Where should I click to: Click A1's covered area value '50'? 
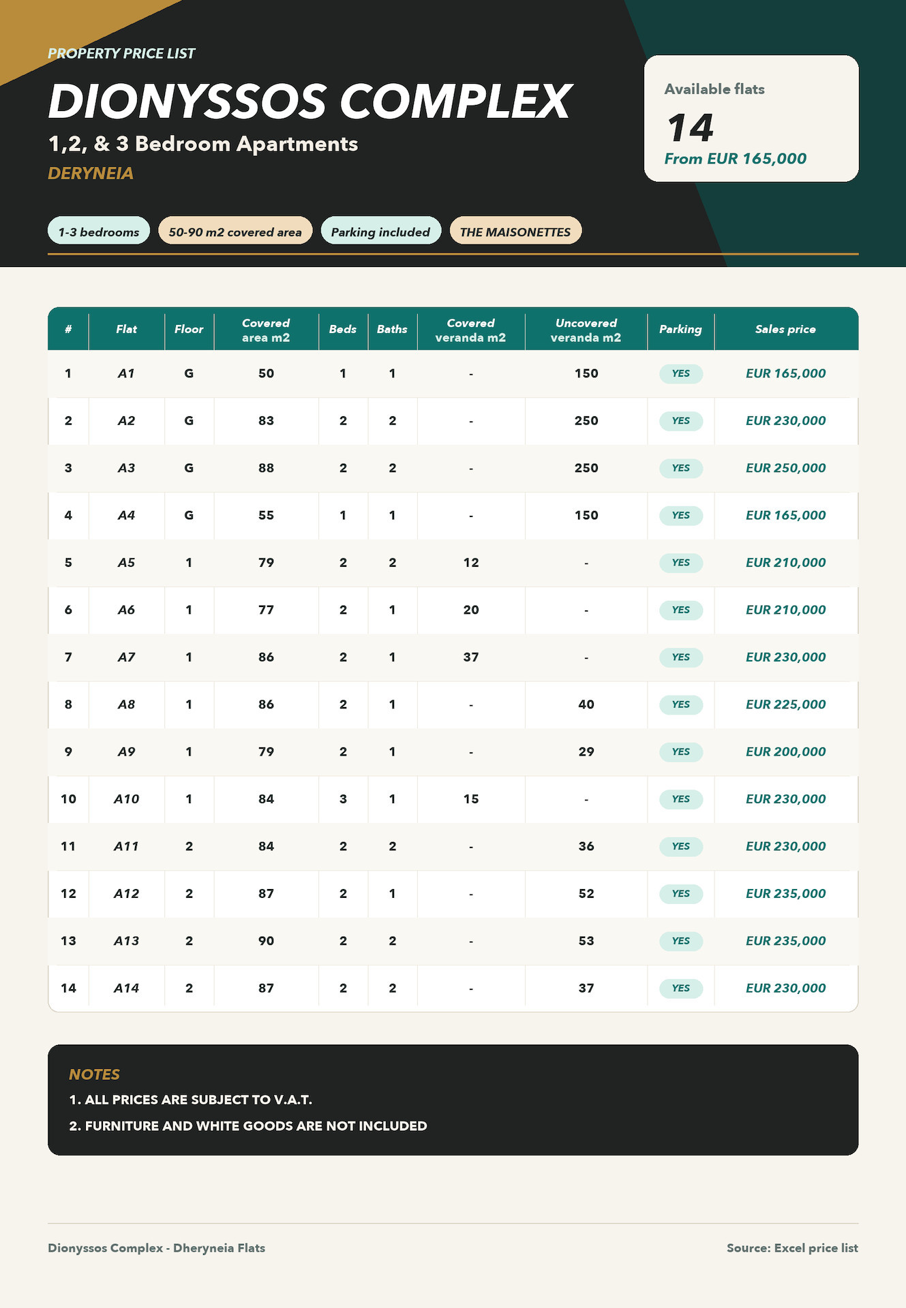(266, 373)
